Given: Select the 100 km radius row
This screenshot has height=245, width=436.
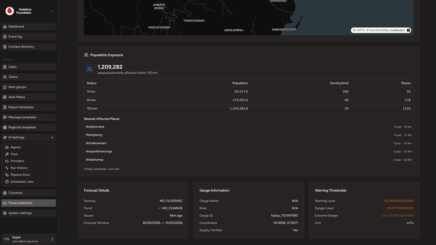Looking at the screenshot, I should click(249, 109).
